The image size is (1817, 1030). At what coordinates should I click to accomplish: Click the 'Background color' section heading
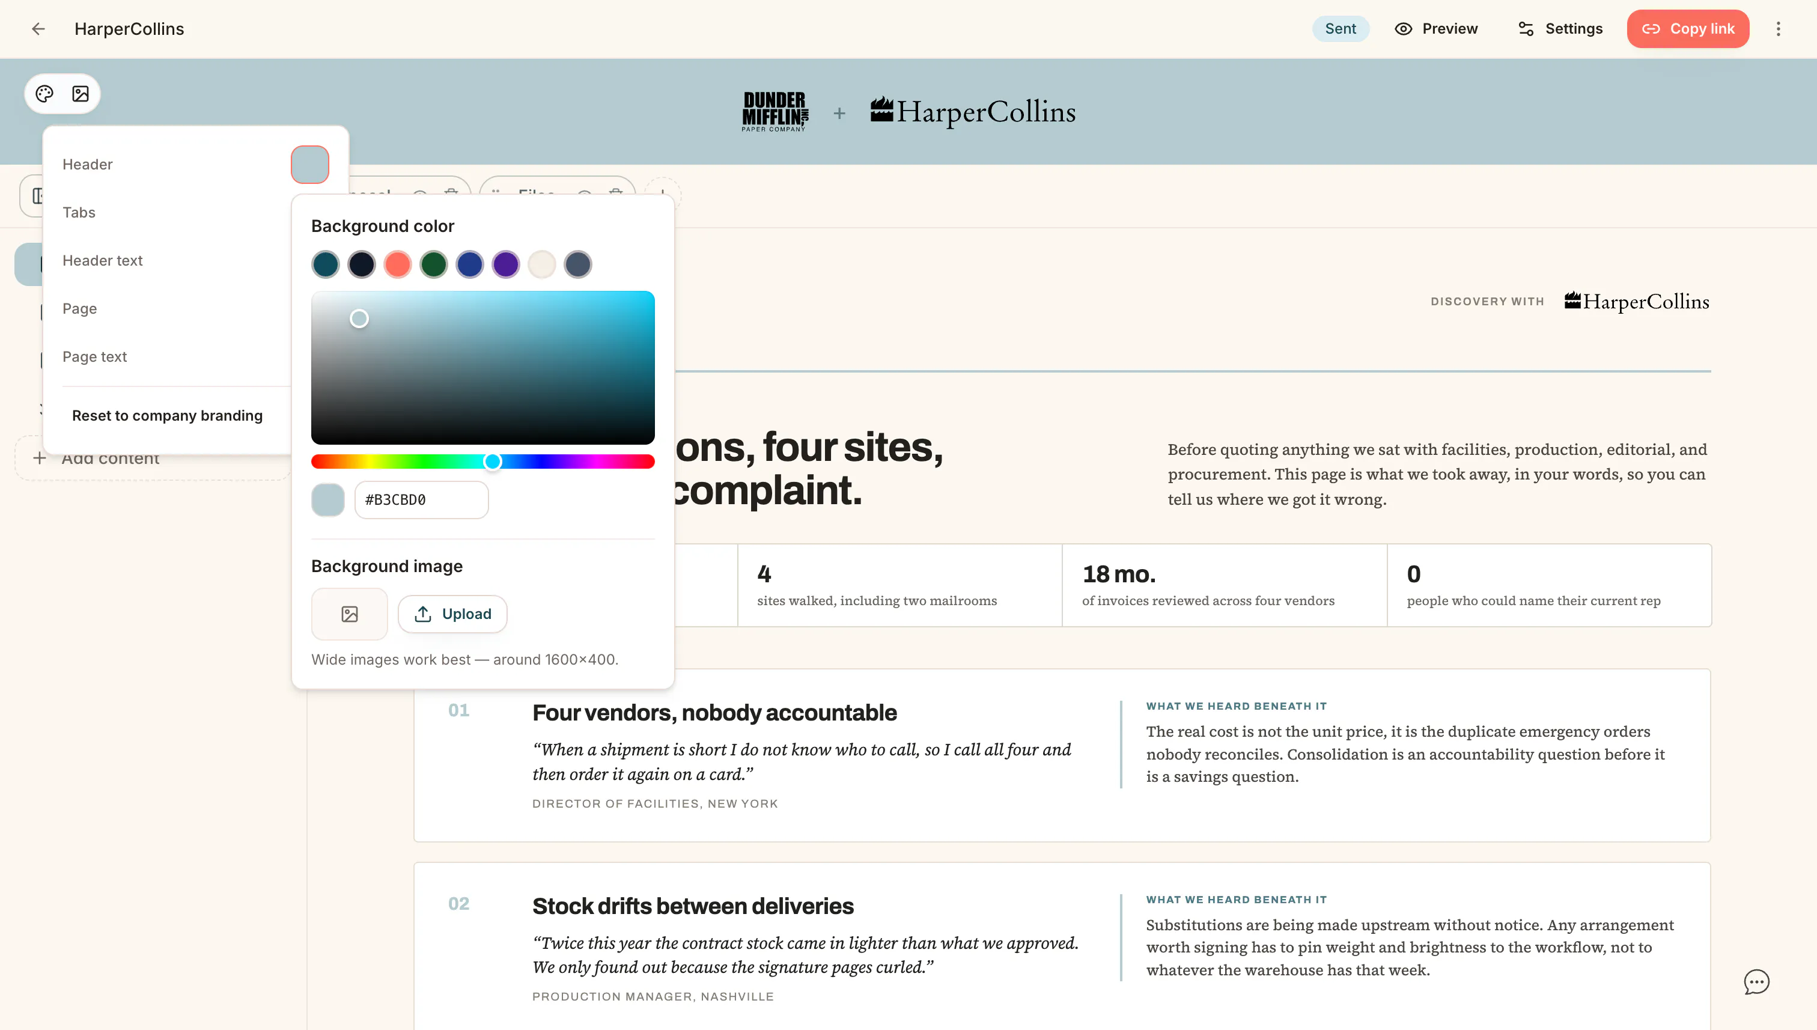383,227
